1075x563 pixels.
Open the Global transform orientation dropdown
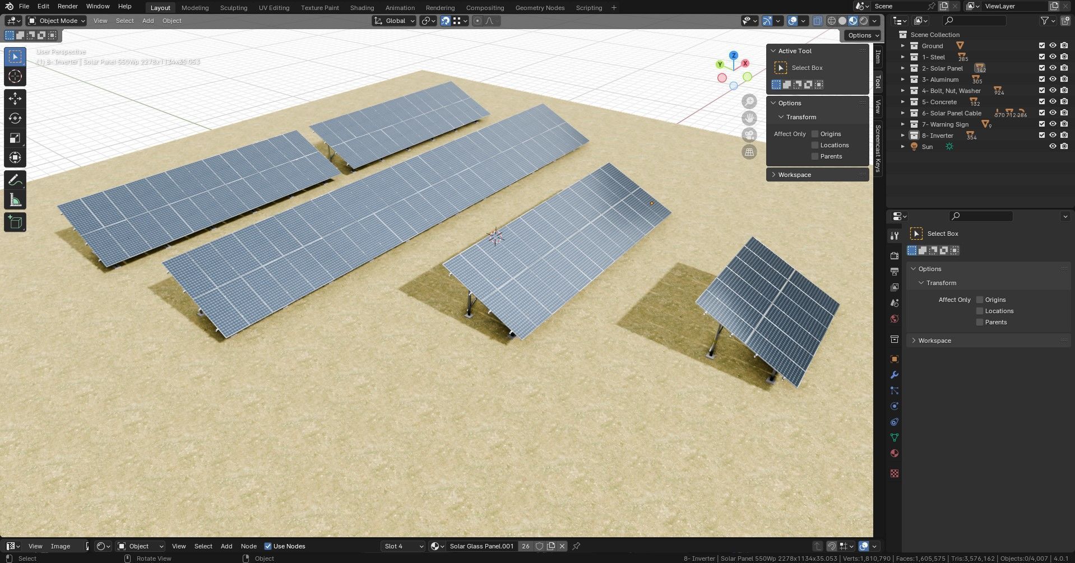coord(394,21)
